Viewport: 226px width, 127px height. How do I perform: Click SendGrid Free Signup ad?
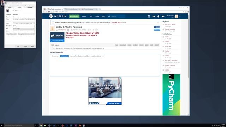pyautogui.click(x=57, y=41)
